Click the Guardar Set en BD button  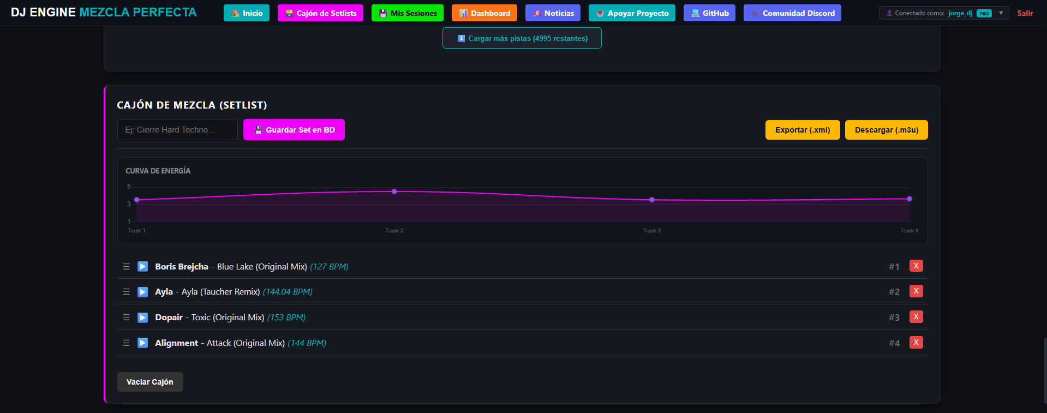[294, 130]
